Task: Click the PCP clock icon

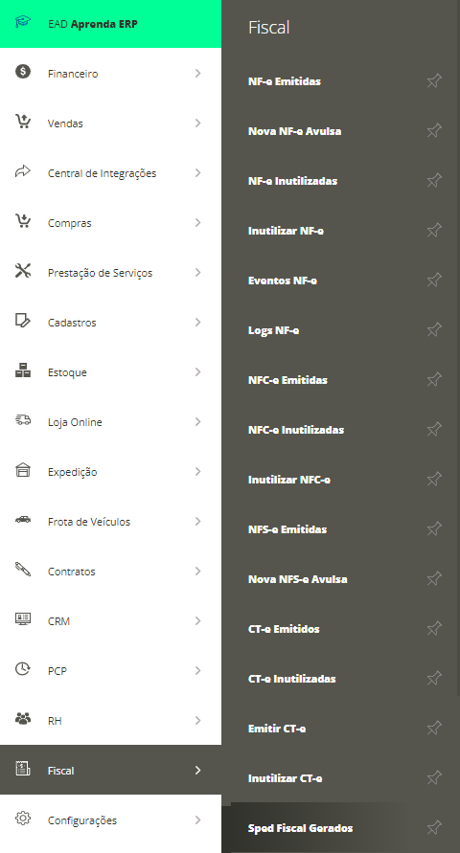Action: point(23,668)
